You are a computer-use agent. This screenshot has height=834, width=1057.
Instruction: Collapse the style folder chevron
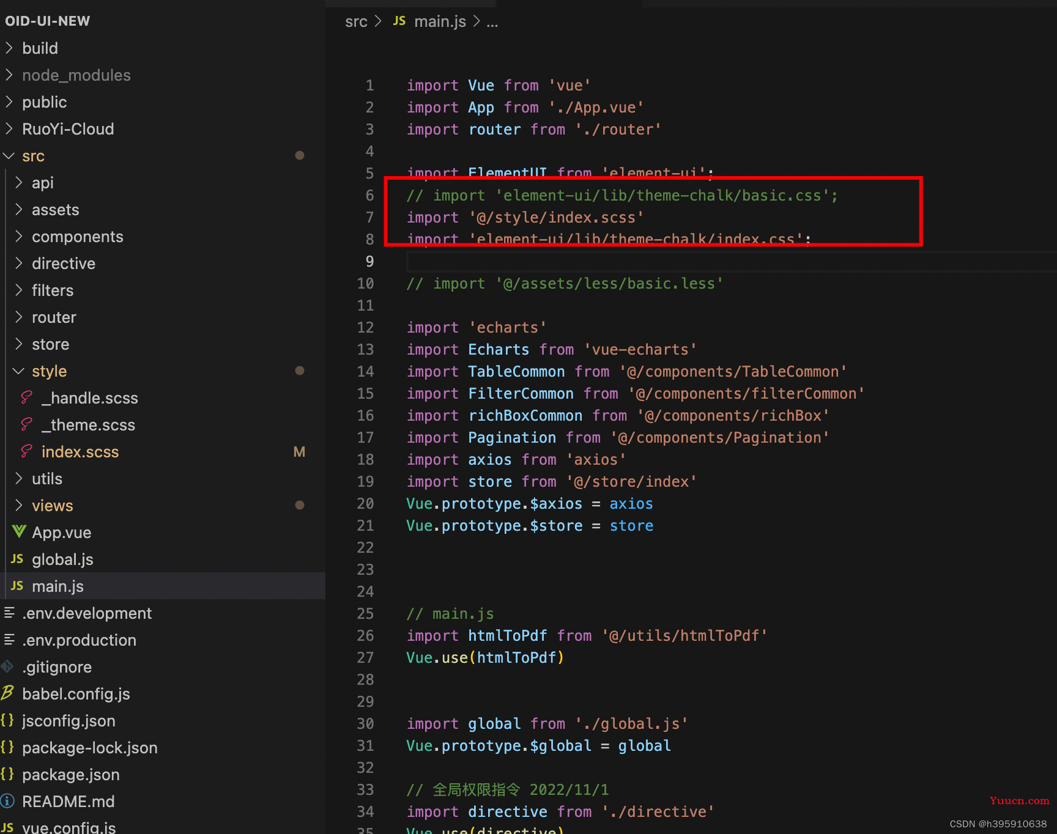[x=19, y=371]
